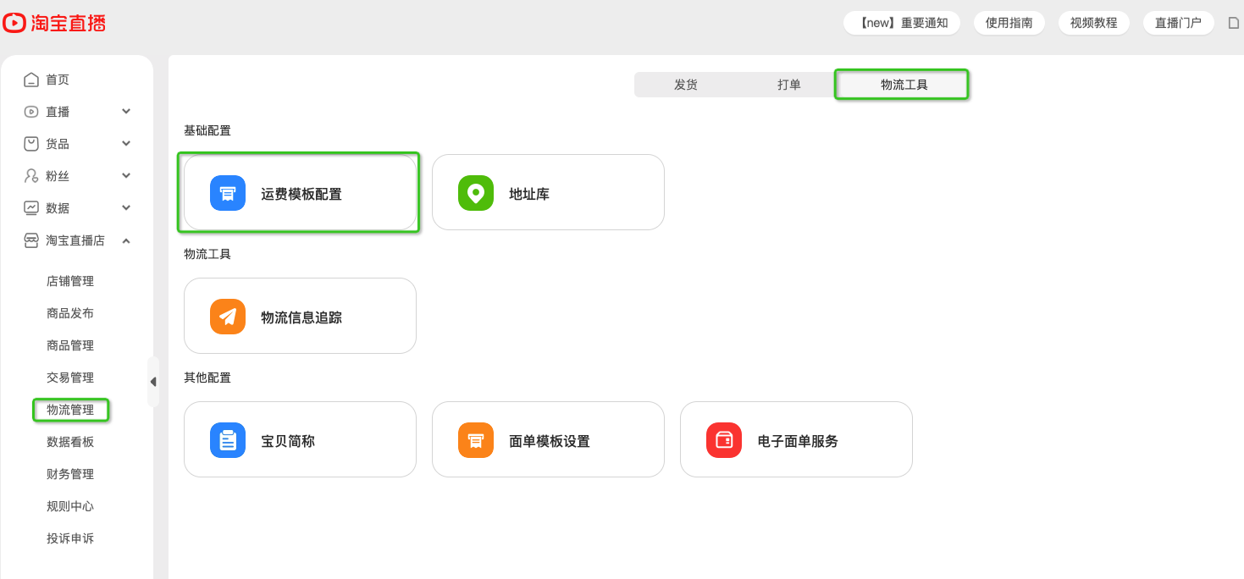Open 规则中心 in the sidebar
The image size is (1244, 579).
pos(70,506)
